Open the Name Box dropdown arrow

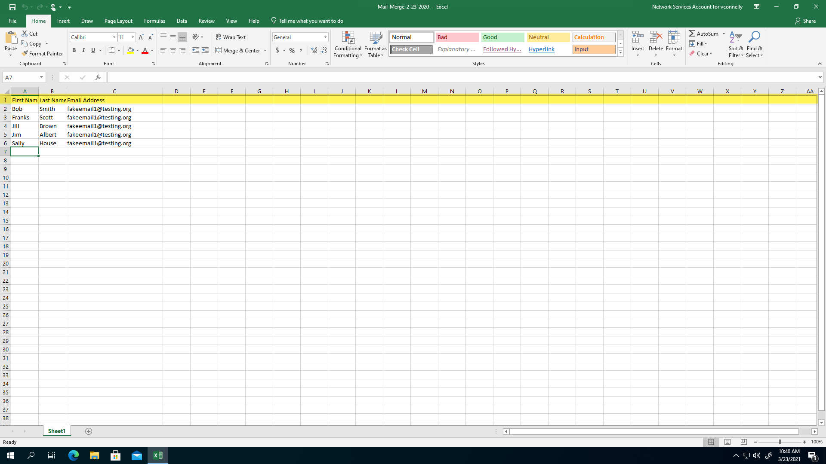click(x=41, y=77)
